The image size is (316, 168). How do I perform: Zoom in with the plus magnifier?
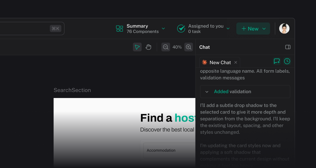coord(189,47)
